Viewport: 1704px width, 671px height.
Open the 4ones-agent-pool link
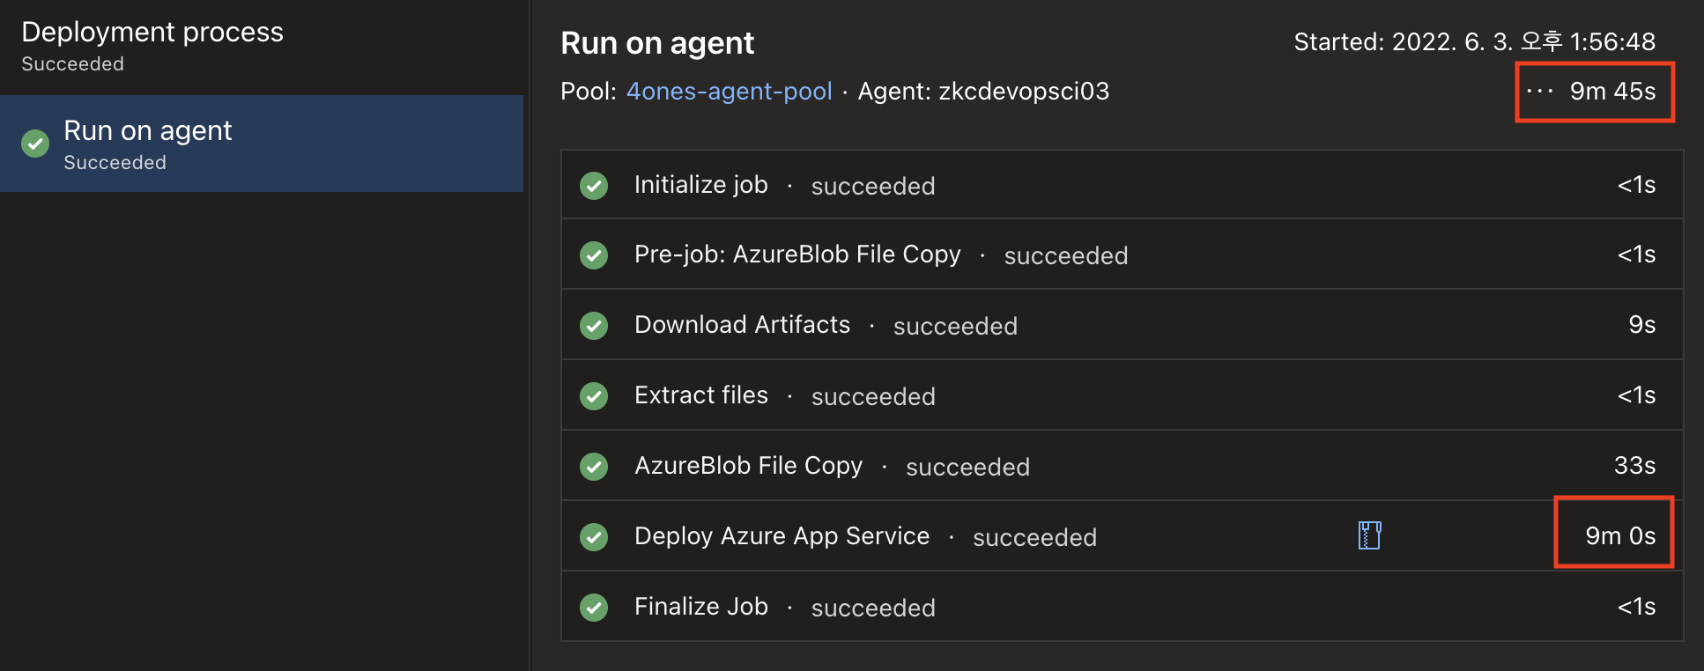pyautogui.click(x=729, y=92)
